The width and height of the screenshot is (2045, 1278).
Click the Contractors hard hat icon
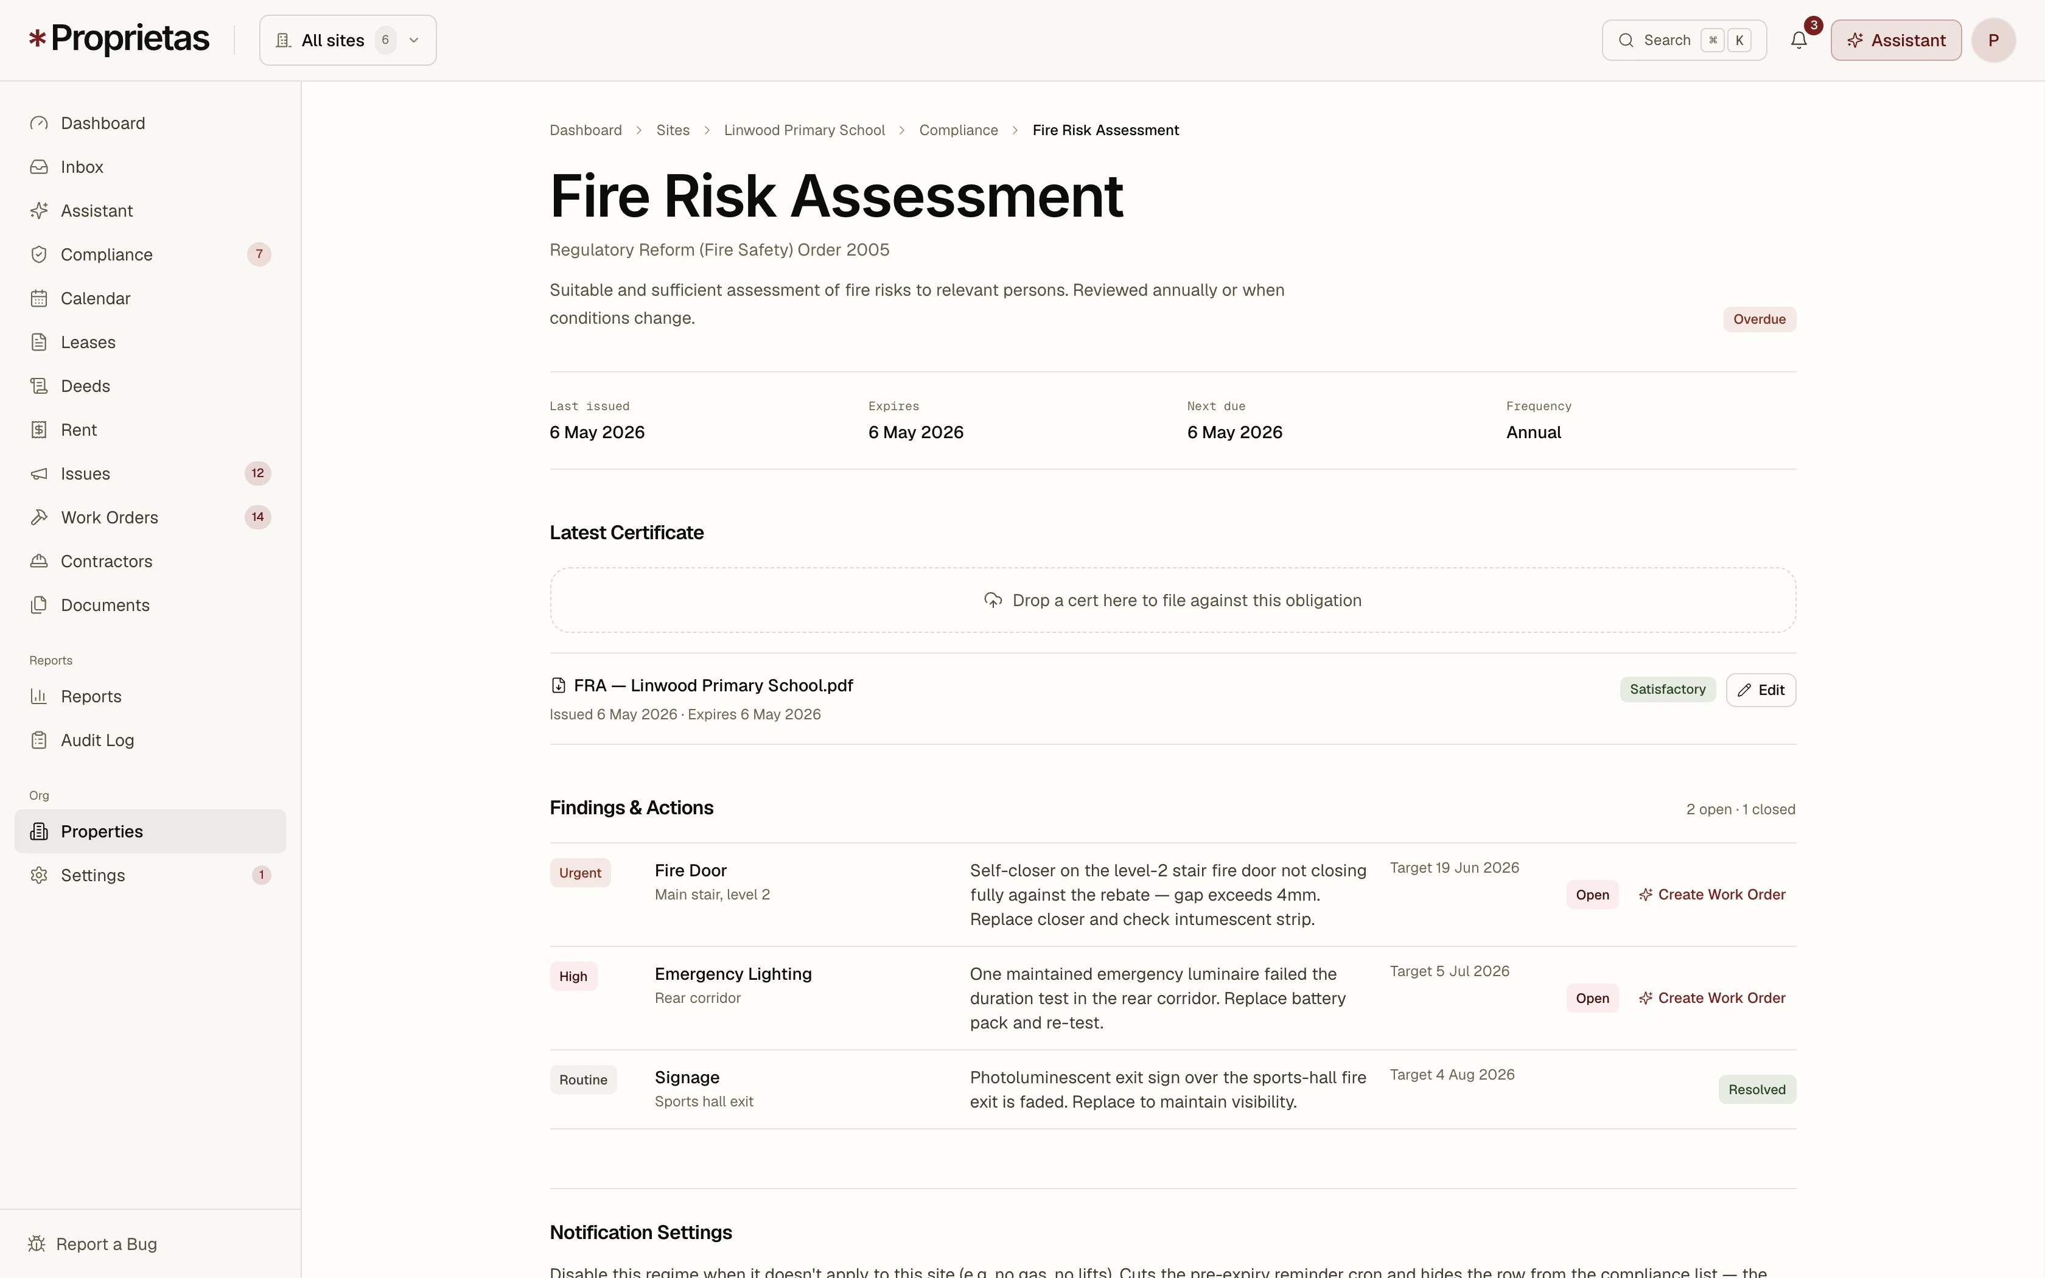point(39,561)
